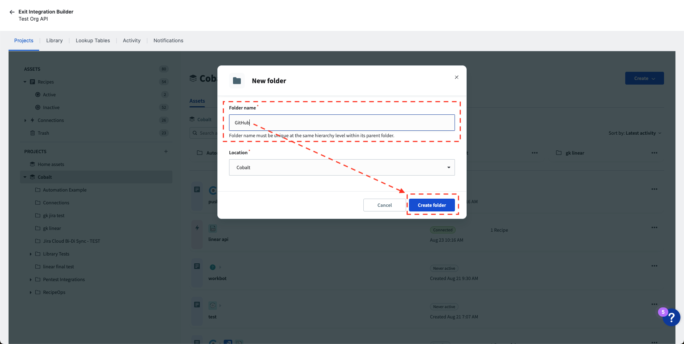Open the Notifications tab

(x=168, y=41)
